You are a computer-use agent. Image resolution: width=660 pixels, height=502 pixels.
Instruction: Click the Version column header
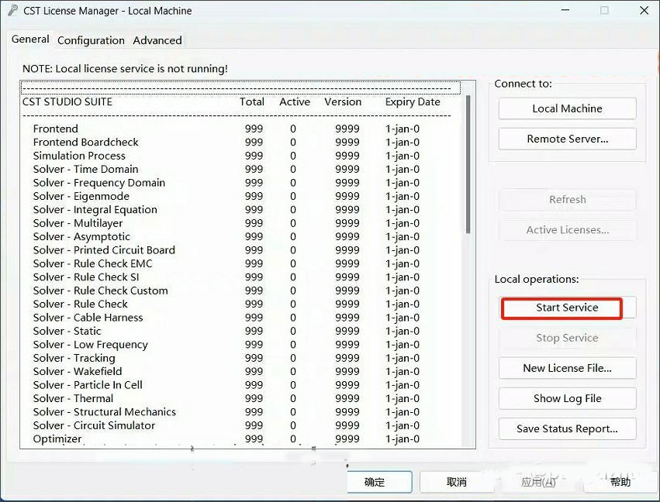343,101
